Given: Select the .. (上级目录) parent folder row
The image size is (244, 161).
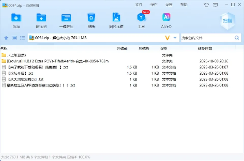Looking at the screenshot, I should click(x=122, y=55).
